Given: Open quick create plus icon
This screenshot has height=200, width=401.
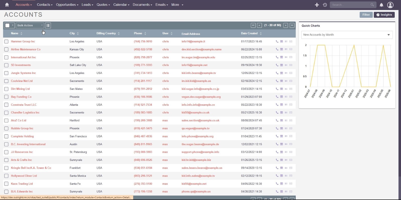Looking at the screenshot, I should pos(317,5).
